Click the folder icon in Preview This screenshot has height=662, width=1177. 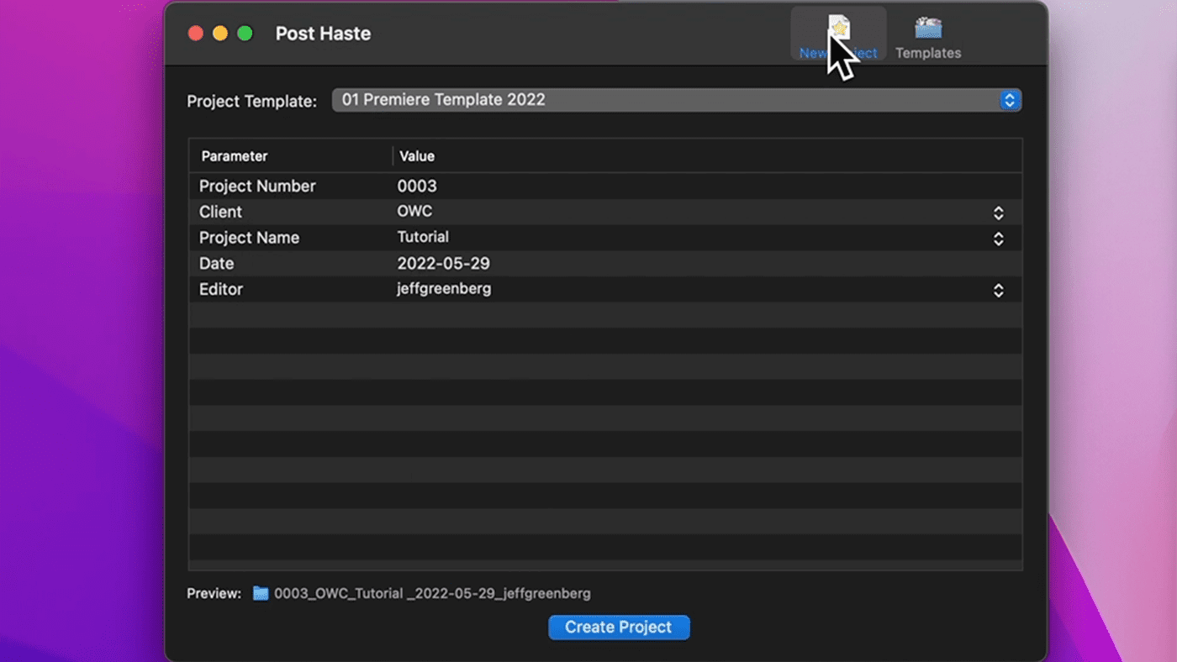261,594
